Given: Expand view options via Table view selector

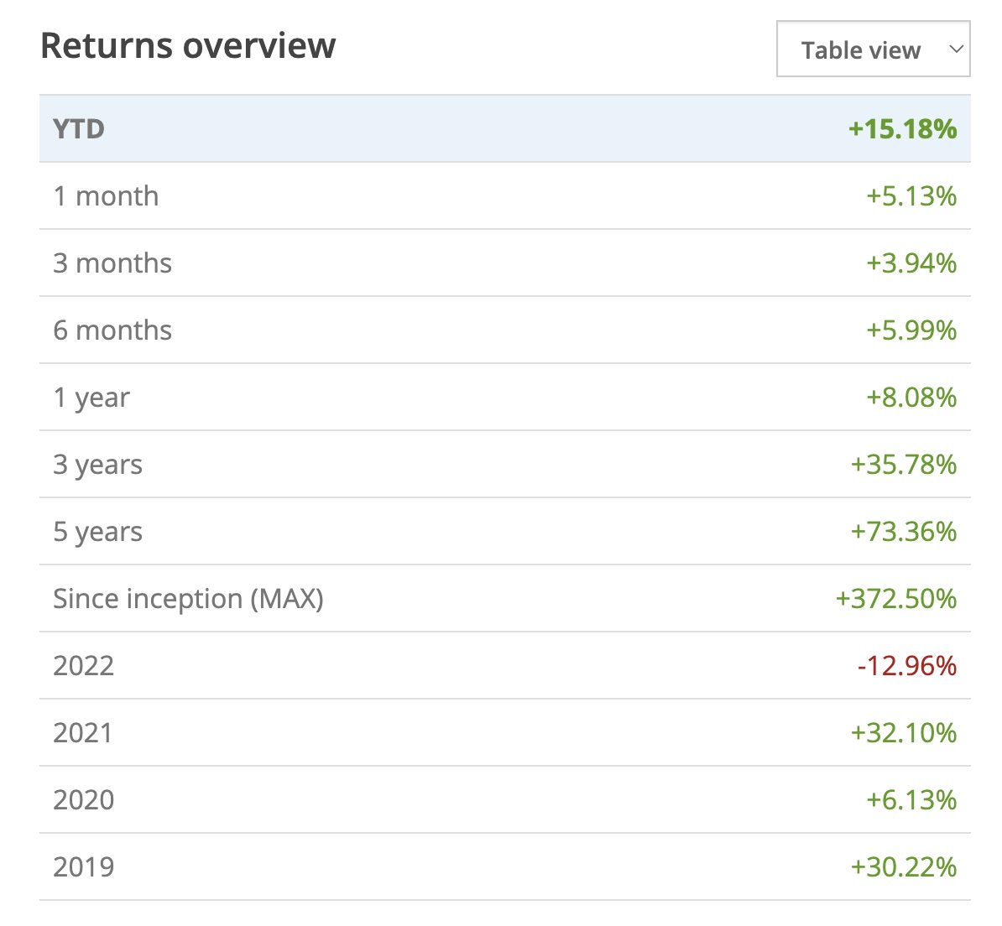Looking at the screenshot, I should point(873,49).
